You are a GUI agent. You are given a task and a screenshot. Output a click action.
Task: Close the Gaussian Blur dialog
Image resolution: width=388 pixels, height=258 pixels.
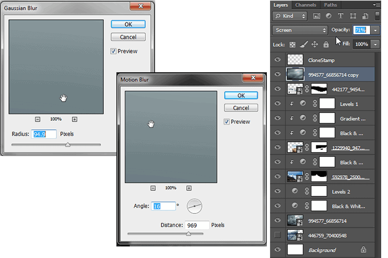141,6
